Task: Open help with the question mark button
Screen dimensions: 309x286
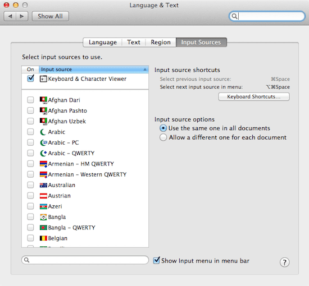Action: tap(284, 262)
